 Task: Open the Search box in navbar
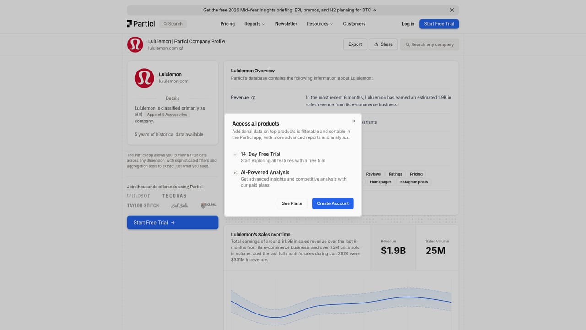[173, 24]
